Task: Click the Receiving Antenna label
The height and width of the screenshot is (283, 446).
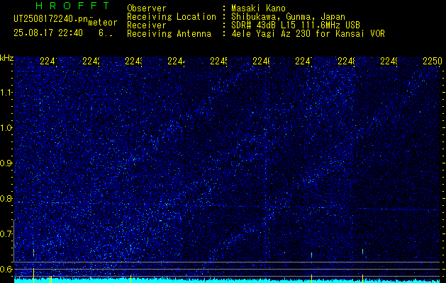Action: click(169, 34)
